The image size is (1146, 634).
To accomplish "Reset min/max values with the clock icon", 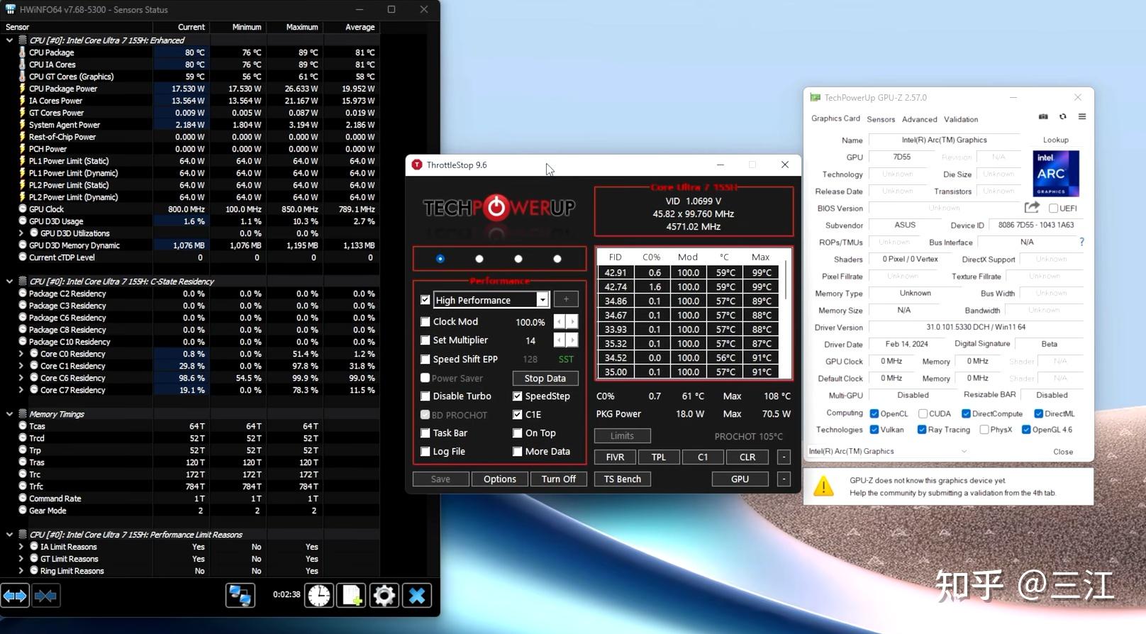I will tap(319, 596).
